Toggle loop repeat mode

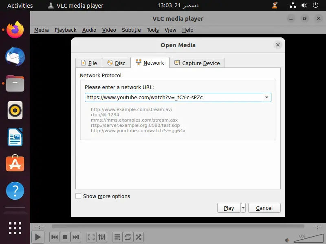tap(128, 237)
